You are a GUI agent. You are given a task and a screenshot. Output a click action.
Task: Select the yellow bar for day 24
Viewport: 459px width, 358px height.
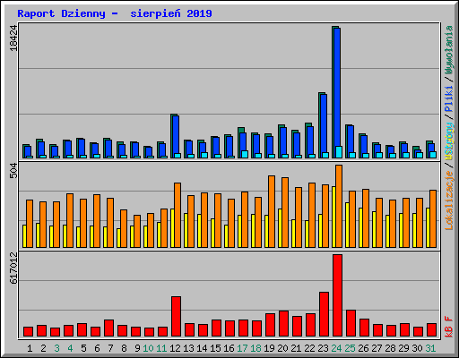click(333, 217)
